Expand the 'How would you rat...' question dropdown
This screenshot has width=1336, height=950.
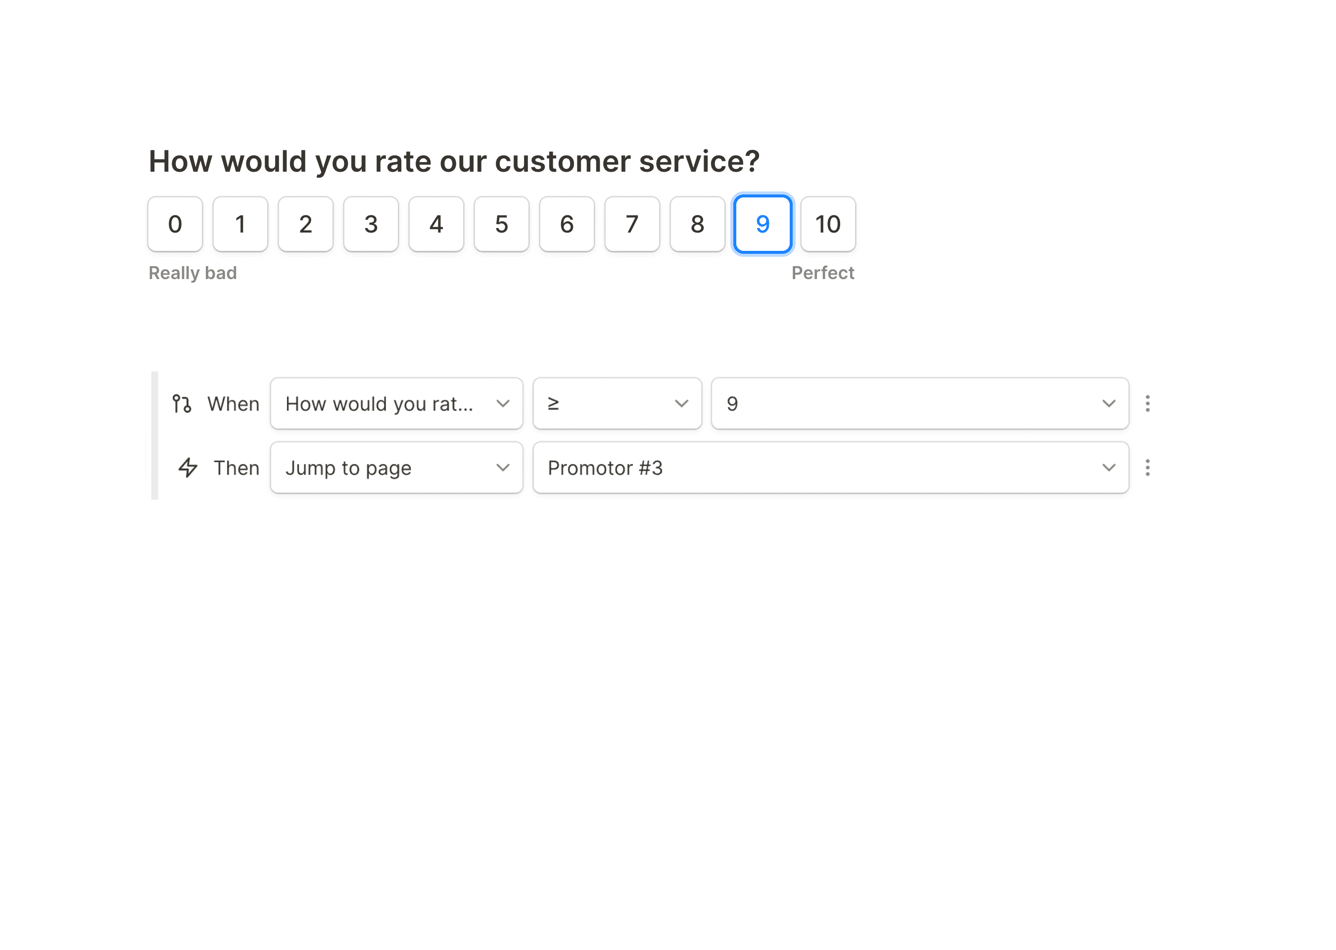pyautogui.click(x=396, y=404)
